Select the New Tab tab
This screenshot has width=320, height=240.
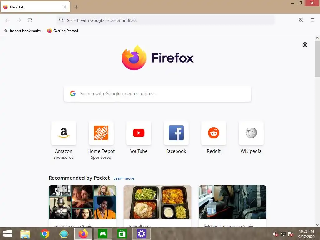35,7
